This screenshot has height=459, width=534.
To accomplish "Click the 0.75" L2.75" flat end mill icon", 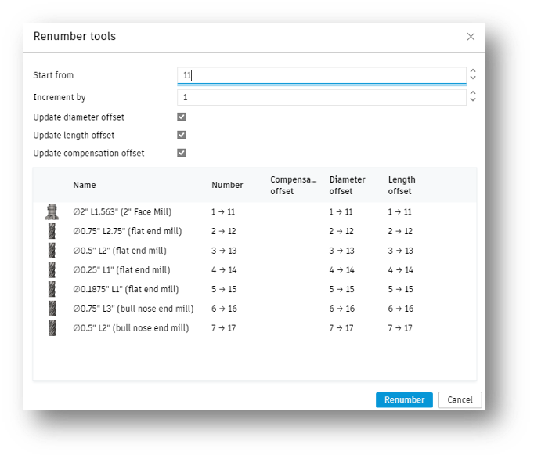I will pyautogui.click(x=52, y=231).
